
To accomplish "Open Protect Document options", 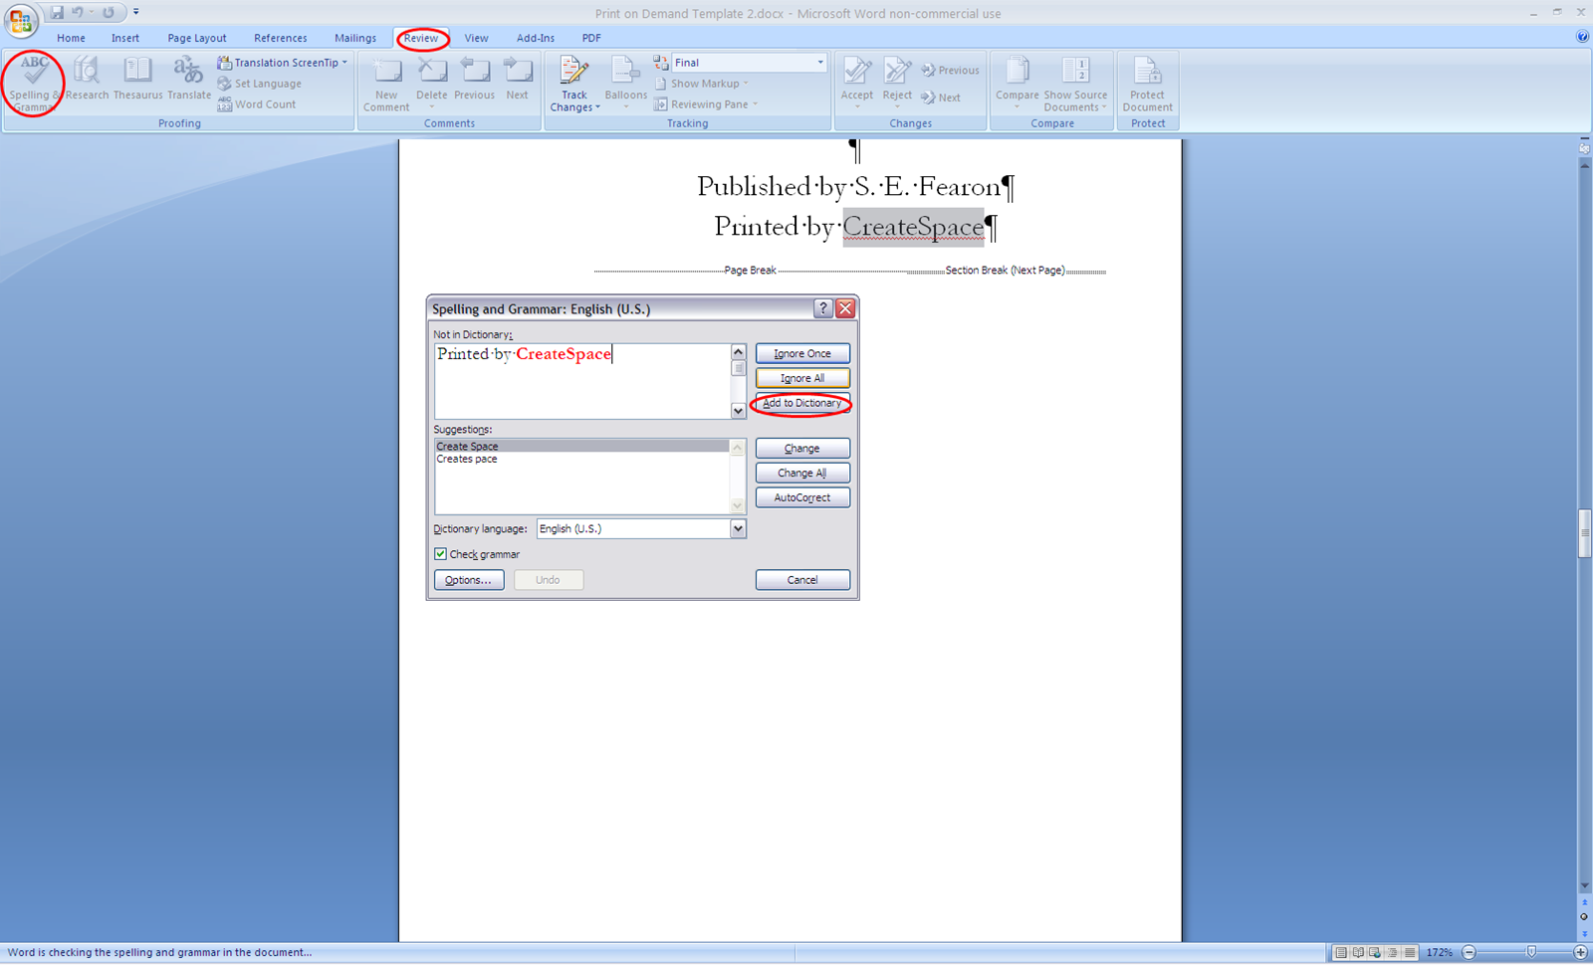I will click(x=1147, y=80).
